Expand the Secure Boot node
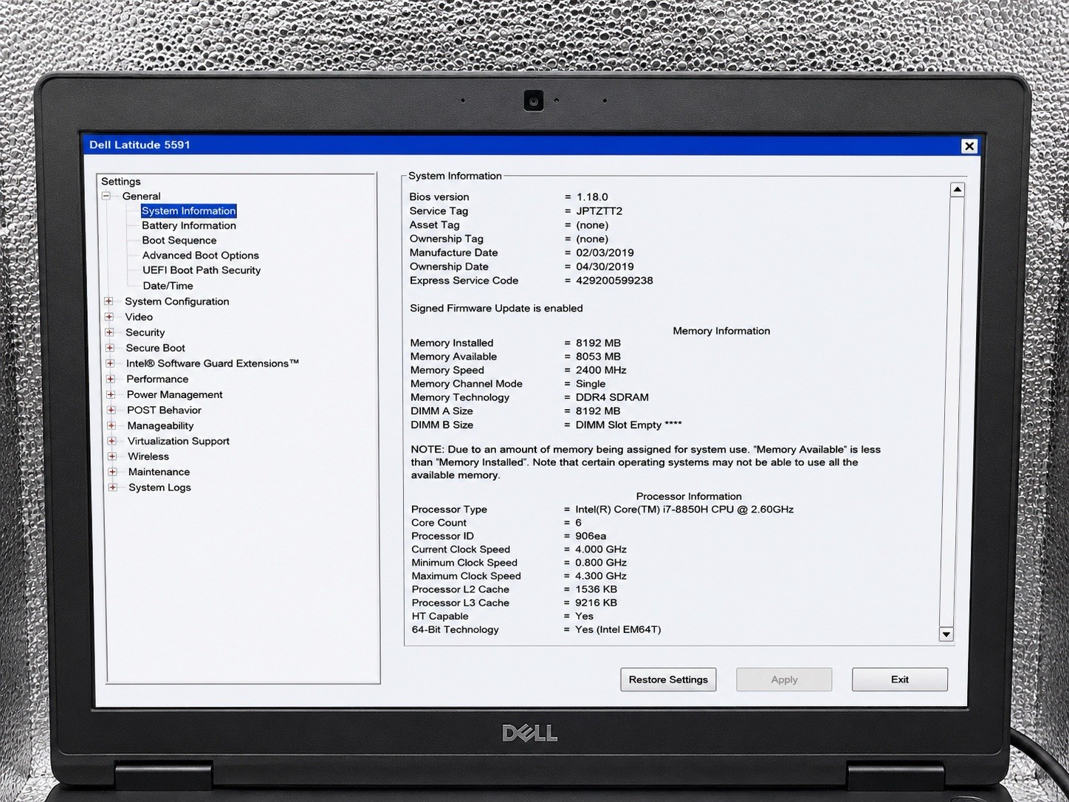This screenshot has height=802, width=1069. click(x=110, y=348)
